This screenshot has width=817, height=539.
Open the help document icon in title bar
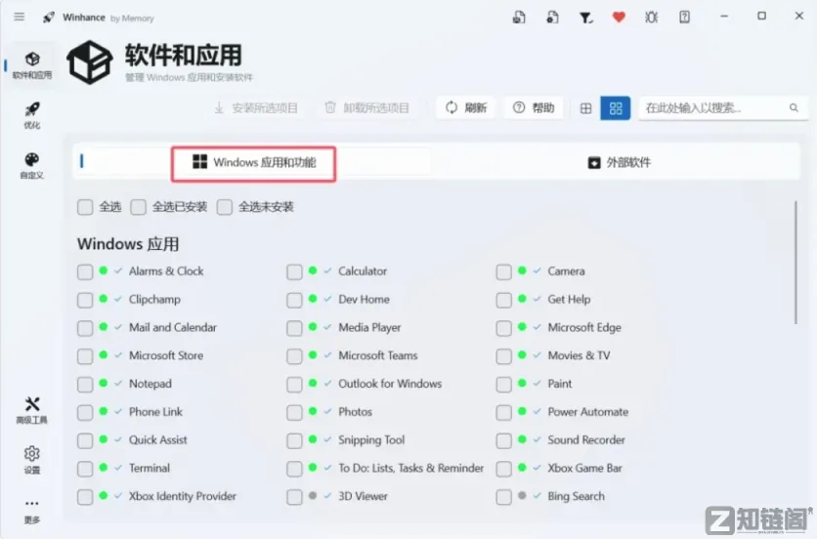pos(685,18)
